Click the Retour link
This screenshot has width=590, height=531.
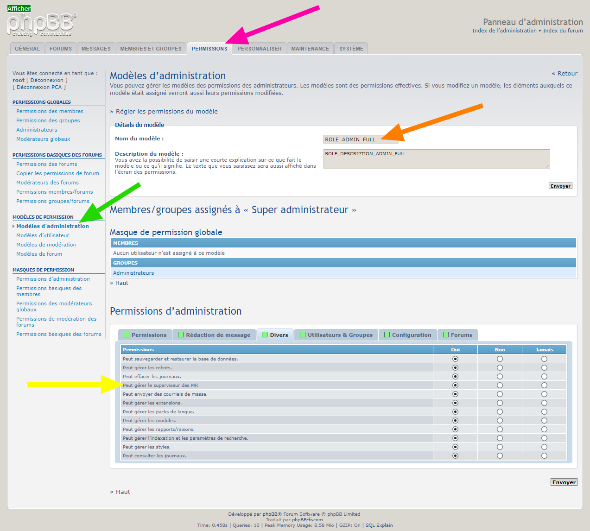(565, 74)
